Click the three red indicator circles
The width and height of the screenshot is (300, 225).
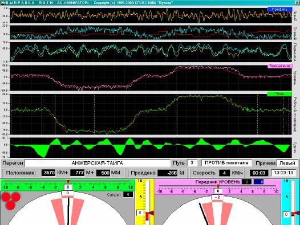click(11, 201)
